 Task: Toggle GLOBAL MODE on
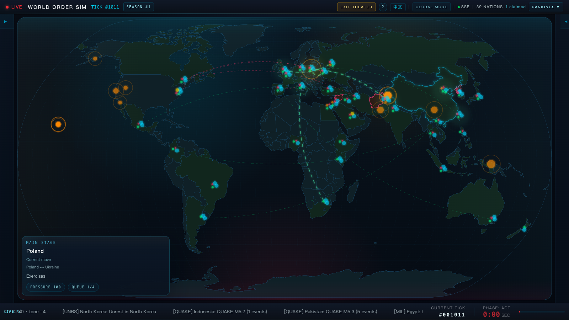(431, 7)
